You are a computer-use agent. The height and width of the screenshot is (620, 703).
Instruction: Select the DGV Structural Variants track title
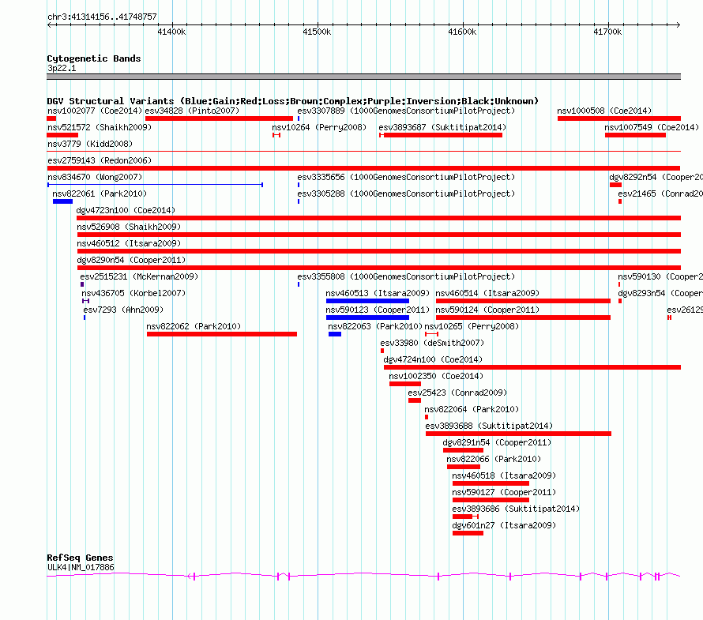292,101
